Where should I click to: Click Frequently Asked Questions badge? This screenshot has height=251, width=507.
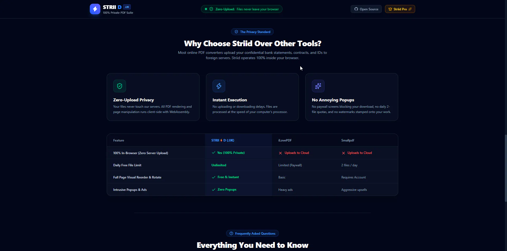point(252,234)
